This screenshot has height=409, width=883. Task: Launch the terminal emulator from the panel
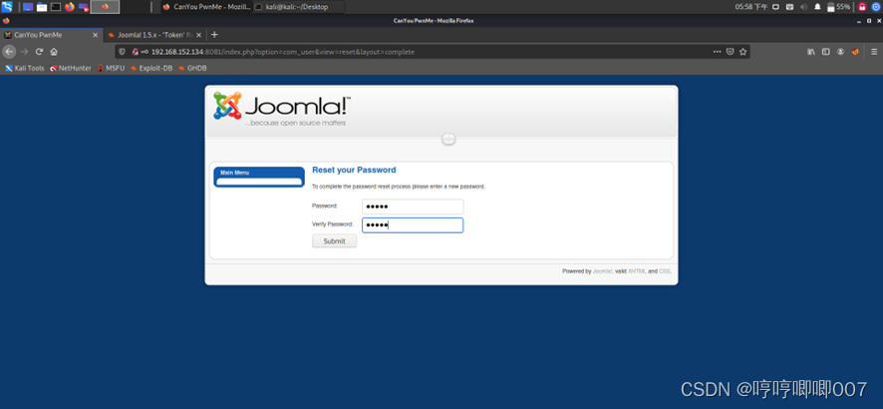click(56, 7)
